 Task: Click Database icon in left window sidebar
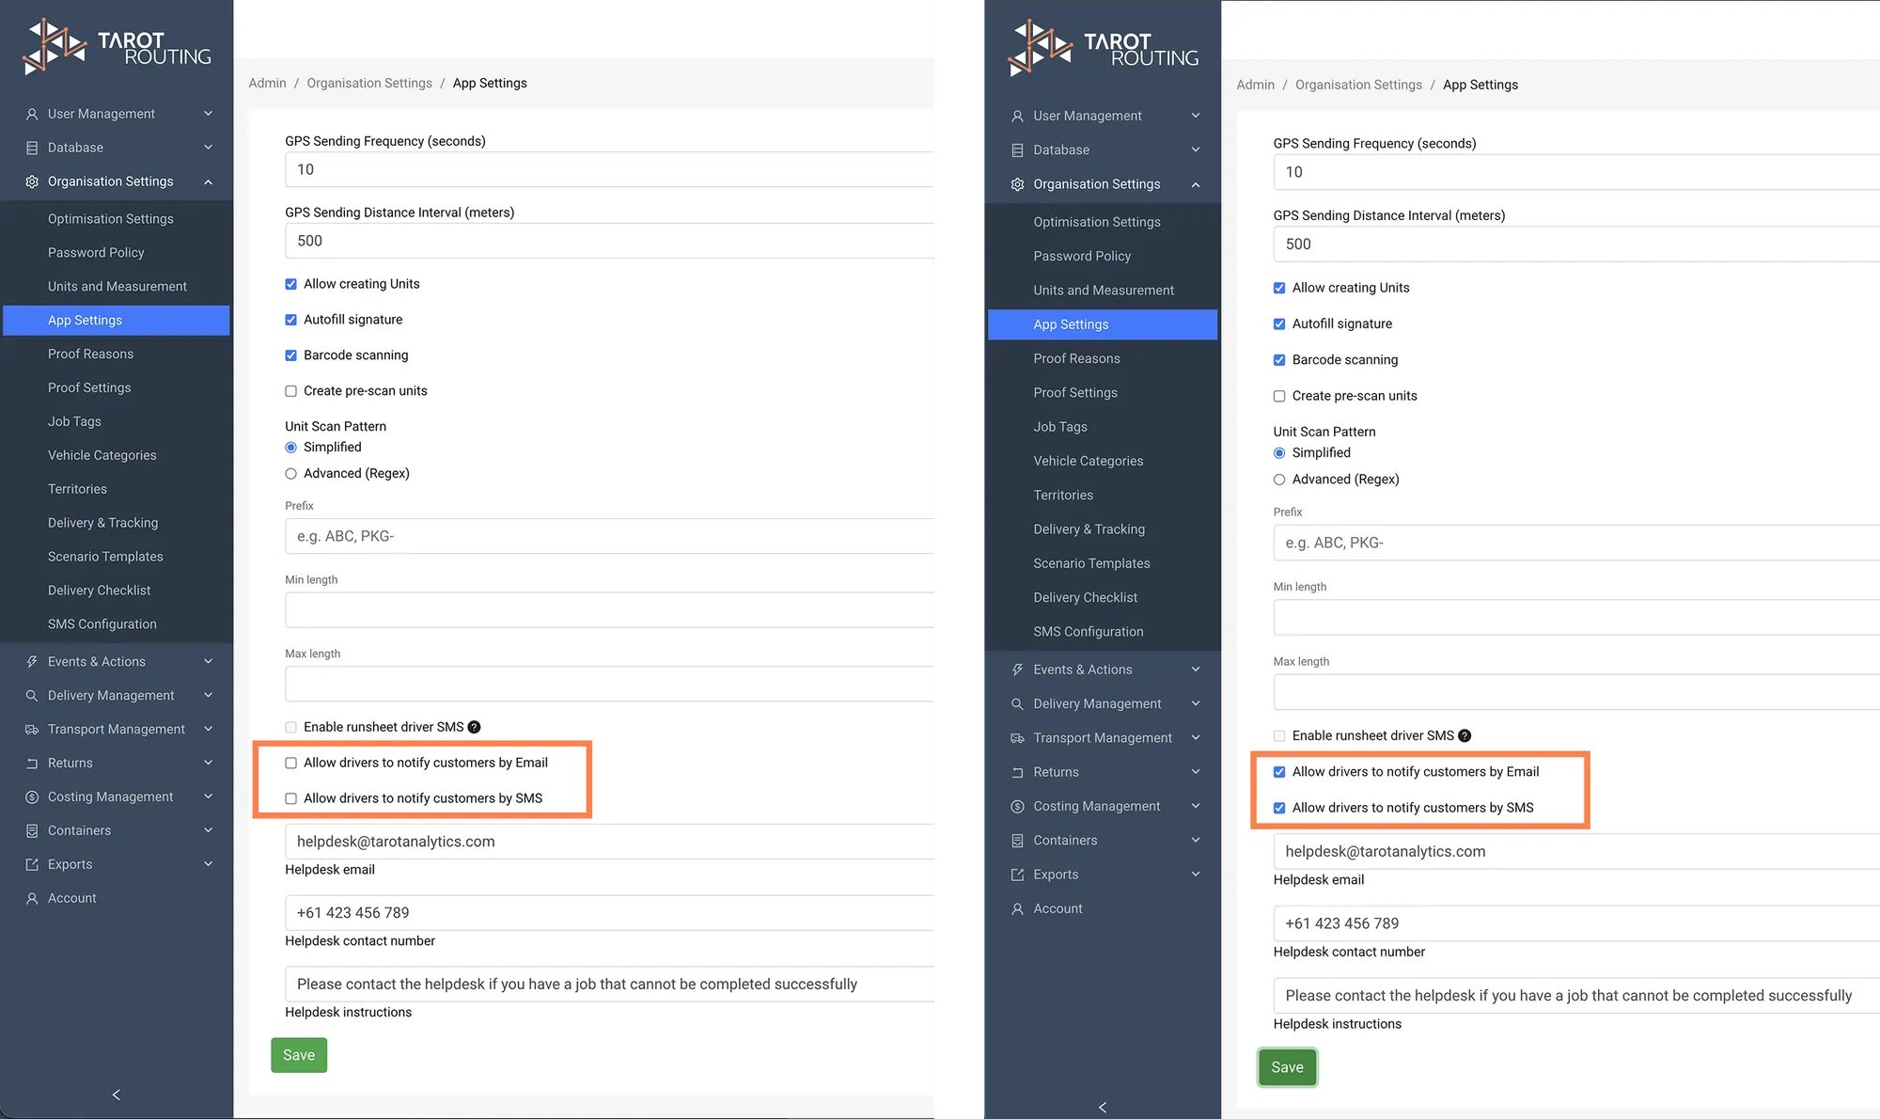click(x=32, y=148)
